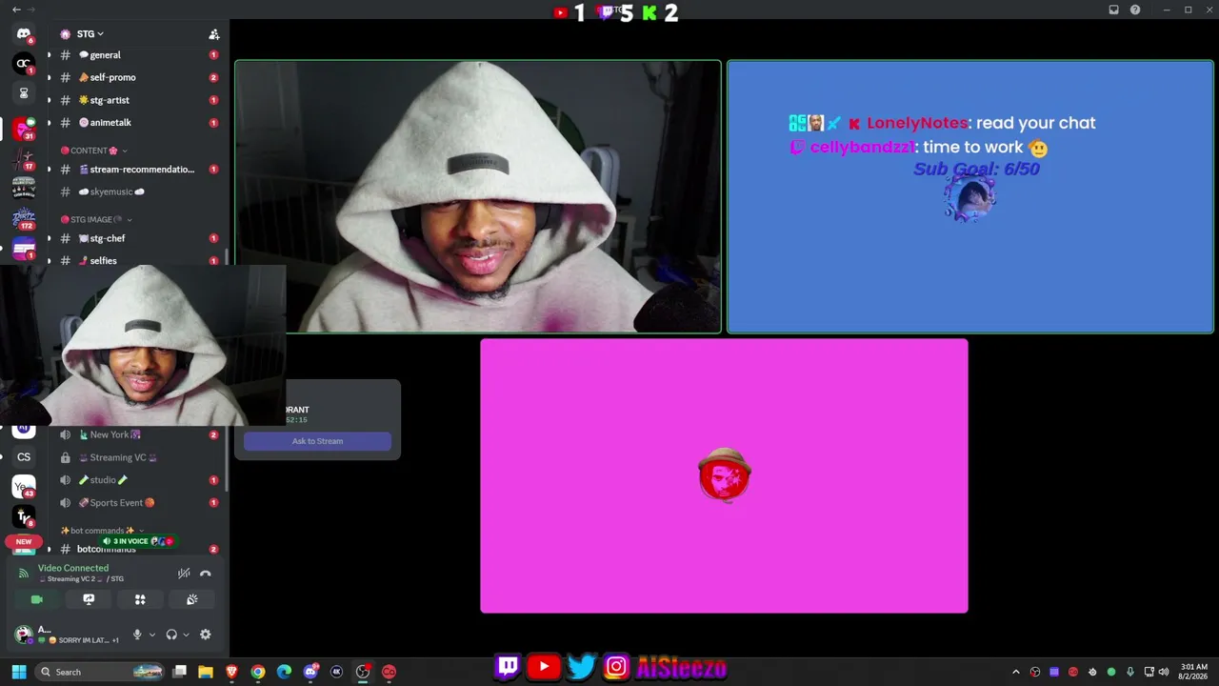Open Discord help icon in title bar
The width and height of the screenshot is (1219, 686).
[x=1135, y=10]
